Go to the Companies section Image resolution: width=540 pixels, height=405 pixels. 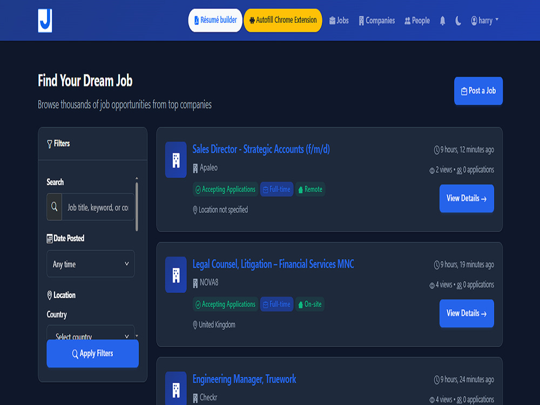point(377,21)
